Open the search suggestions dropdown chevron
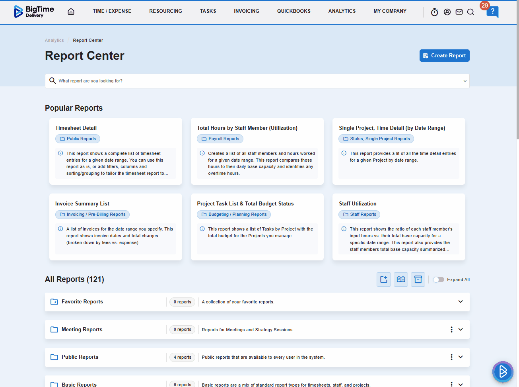The height and width of the screenshot is (387, 519). point(465,81)
